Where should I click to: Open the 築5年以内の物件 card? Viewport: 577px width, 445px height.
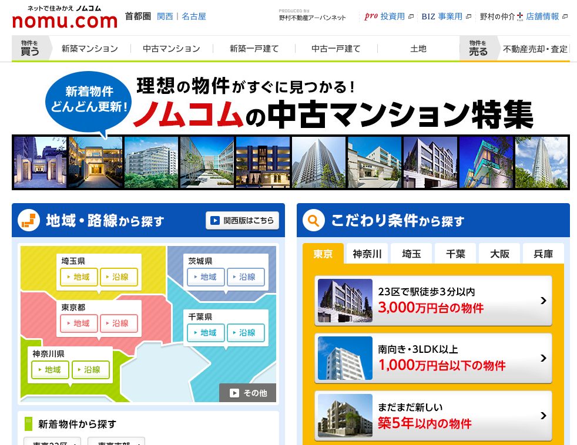click(x=434, y=416)
